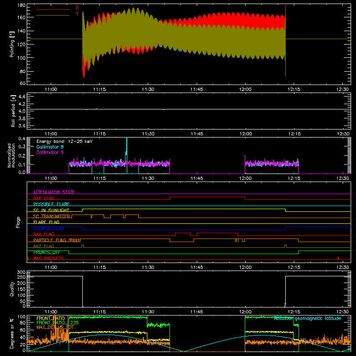Click 11:00 label under the Flags plot
The height and width of the screenshot is (356, 356).
(51, 267)
